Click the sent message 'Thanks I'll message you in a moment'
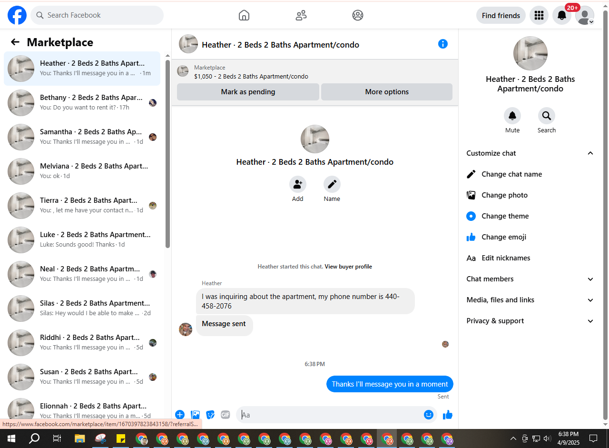This screenshot has height=448, width=609. pyautogui.click(x=390, y=384)
